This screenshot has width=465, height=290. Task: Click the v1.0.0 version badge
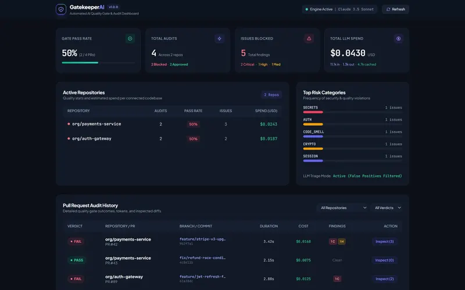pos(113,7)
